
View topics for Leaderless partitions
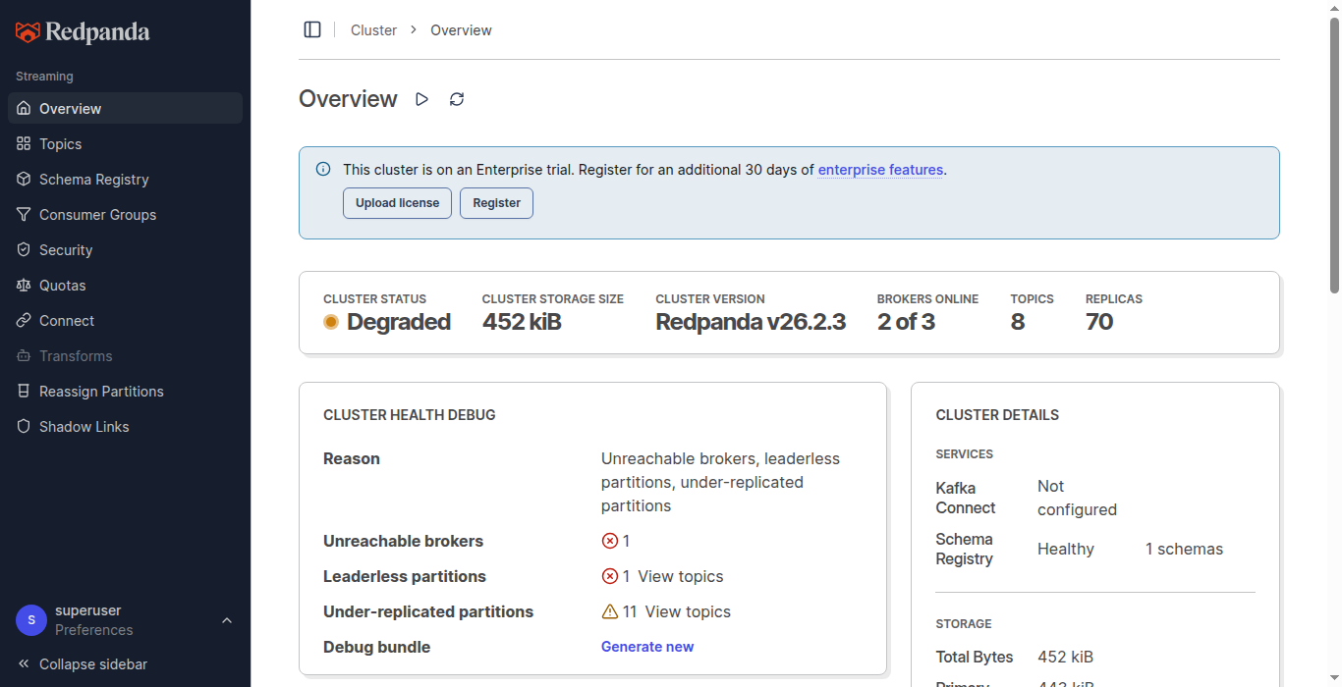point(680,576)
